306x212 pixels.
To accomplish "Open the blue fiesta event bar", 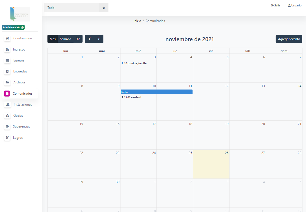I will tap(156, 92).
